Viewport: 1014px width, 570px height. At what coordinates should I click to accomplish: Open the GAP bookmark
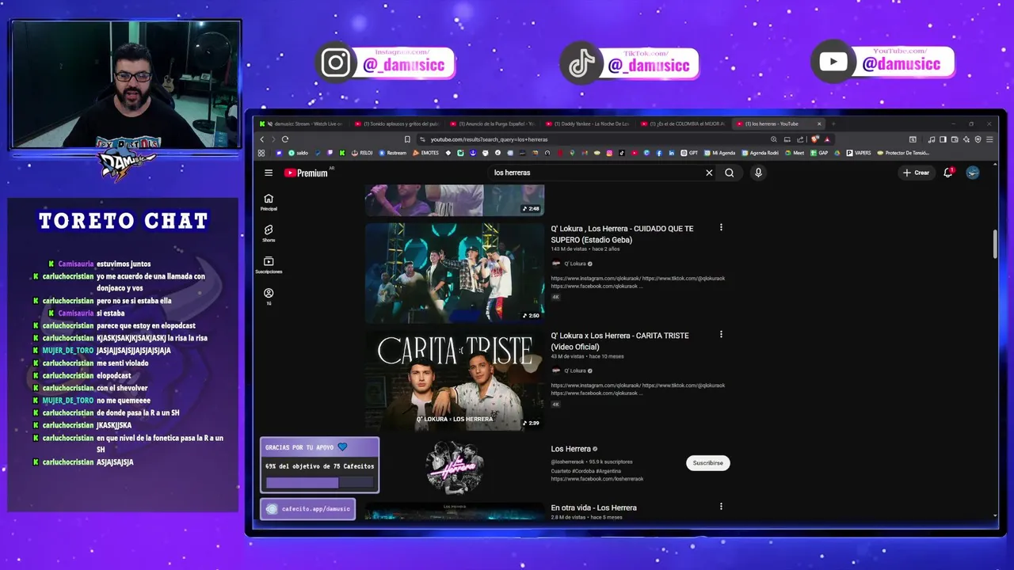point(819,153)
